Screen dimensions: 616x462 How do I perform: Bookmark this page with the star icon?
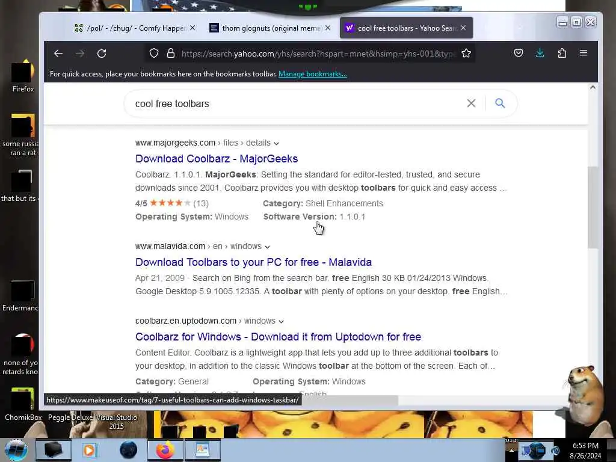[466, 54]
